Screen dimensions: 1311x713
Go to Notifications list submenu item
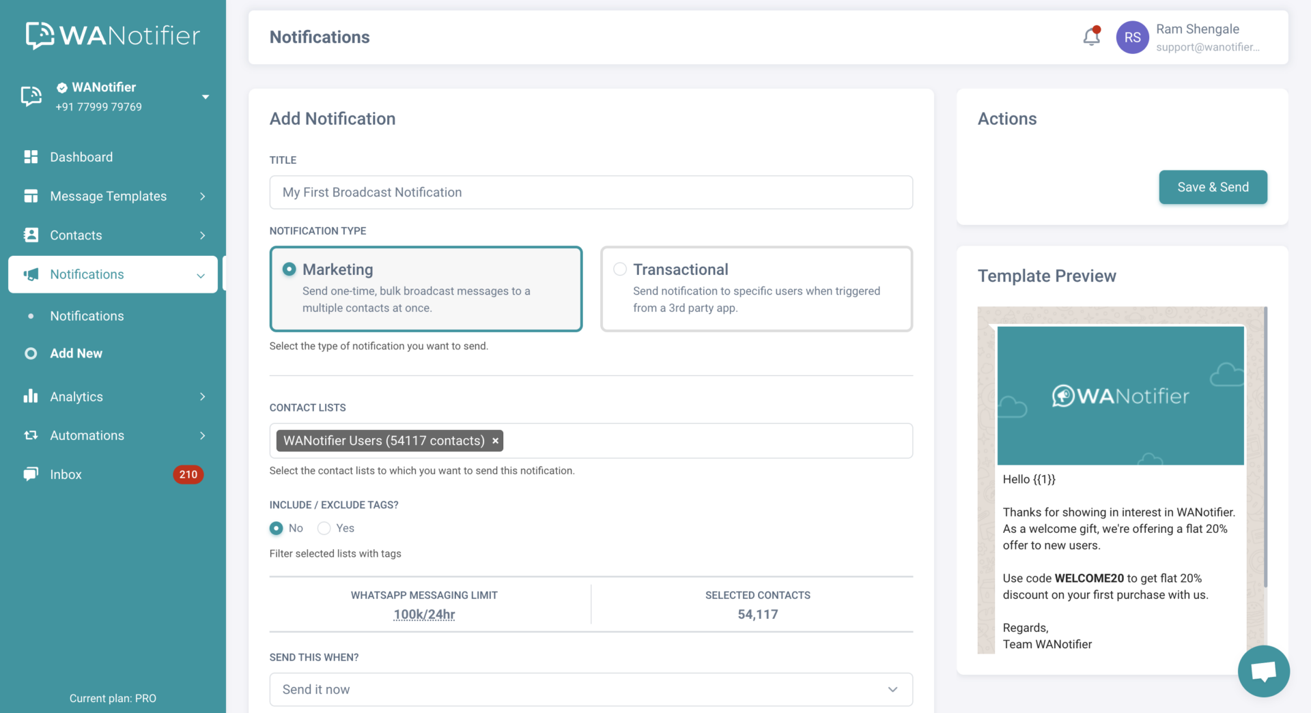pyautogui.click(x=87, y=316)
